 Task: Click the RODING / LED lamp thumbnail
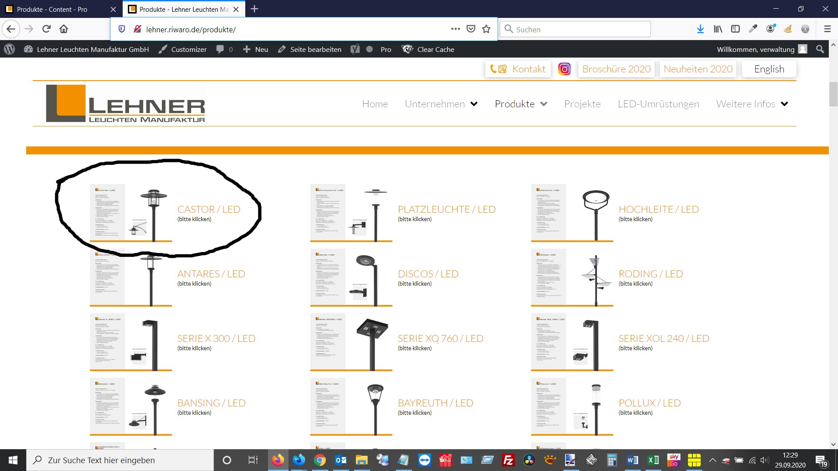click(572, 277)
